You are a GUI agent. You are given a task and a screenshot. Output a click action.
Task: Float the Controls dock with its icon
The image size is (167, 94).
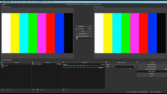137,62
